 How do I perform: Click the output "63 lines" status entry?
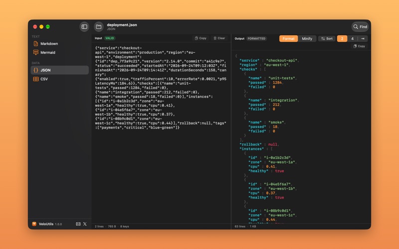click(240, 227)
